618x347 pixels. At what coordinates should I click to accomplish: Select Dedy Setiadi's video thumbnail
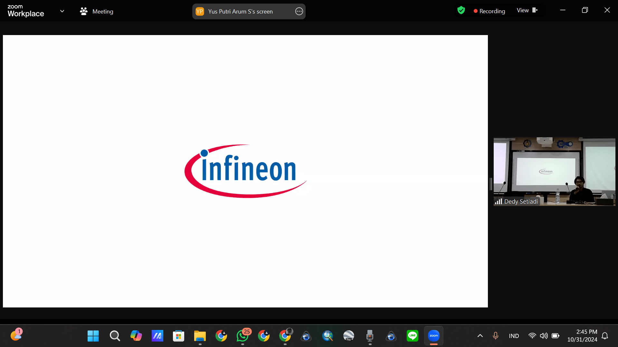[554, 172]
